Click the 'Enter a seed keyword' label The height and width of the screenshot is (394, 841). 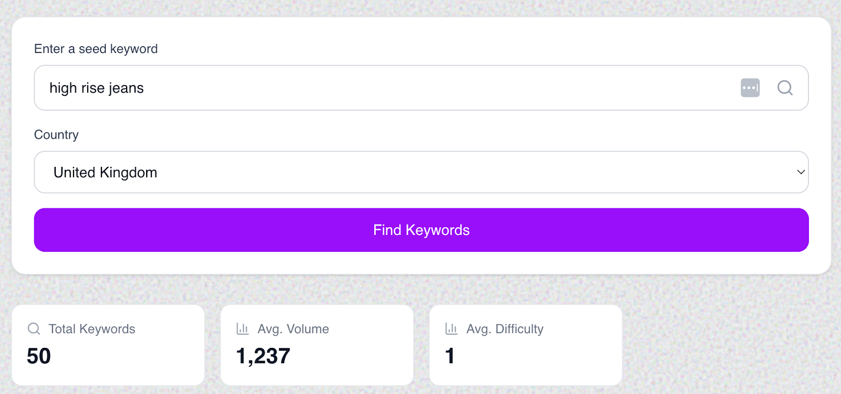pos(96,49)
